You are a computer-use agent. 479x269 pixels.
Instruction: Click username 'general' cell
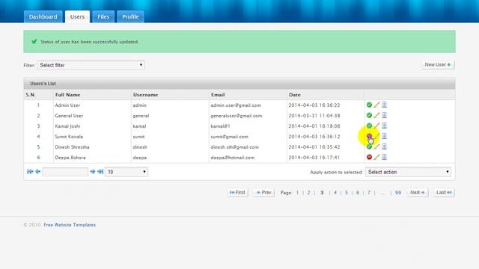(141, 116)
